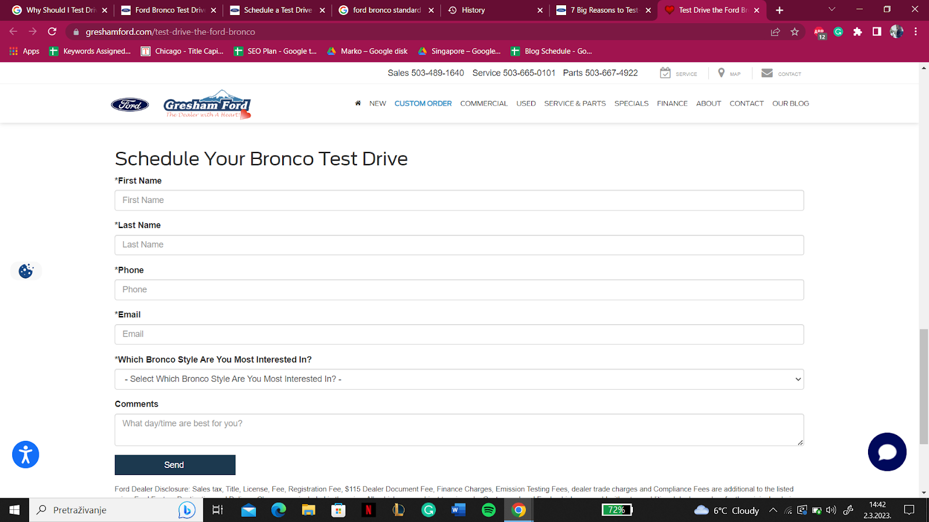Open the File Explorer taskbar icon
The width and height of the screenshot is (929, 522).
(x=308, y=510)
